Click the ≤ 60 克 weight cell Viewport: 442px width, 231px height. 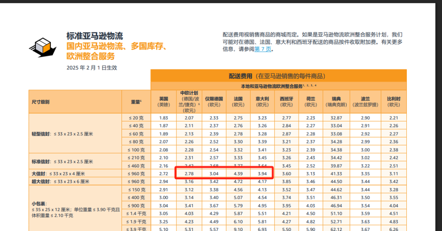136,134
